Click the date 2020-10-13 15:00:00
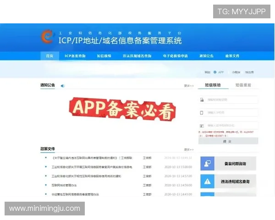Image resolution: width=275 pixels, height=220 pixels. 178,167
